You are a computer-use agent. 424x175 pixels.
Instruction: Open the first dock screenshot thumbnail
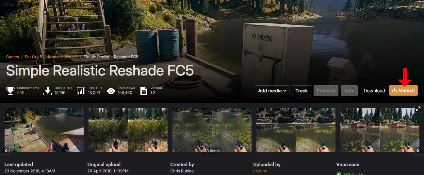44,130
